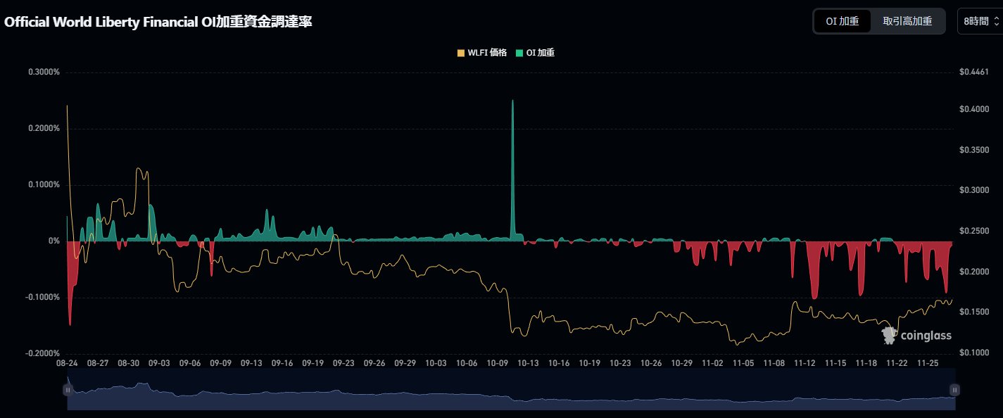Screen dimensions: 1003x418
Task: Click the 0.2000% left axis label
Action: [43, 128]
